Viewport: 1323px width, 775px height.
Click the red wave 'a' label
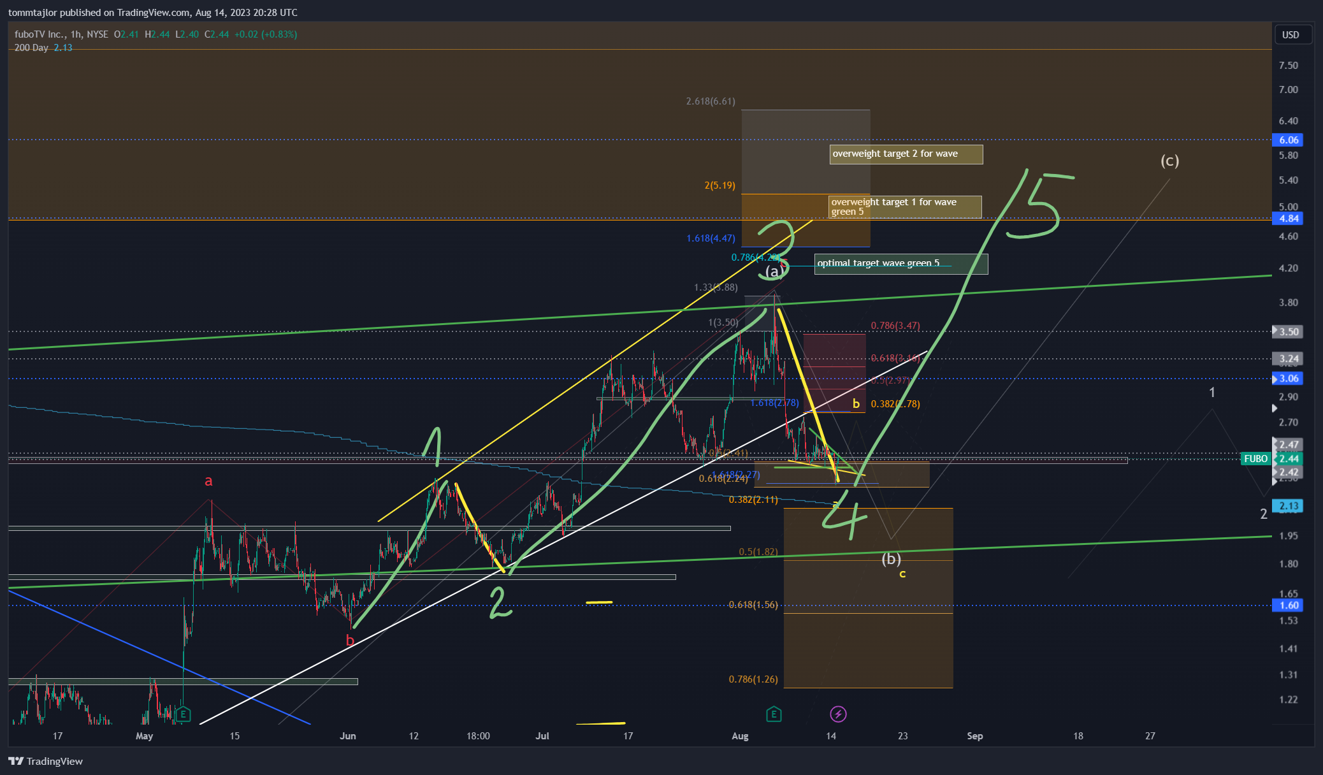click(208, 481)
